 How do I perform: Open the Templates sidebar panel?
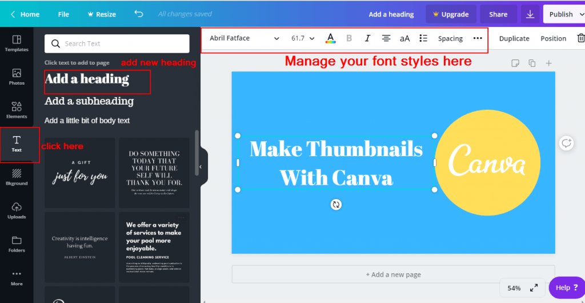click(17, 43)
